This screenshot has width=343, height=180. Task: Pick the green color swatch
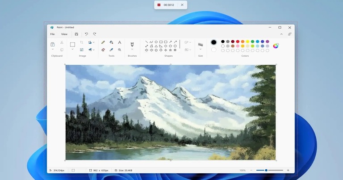coord(252,42)
